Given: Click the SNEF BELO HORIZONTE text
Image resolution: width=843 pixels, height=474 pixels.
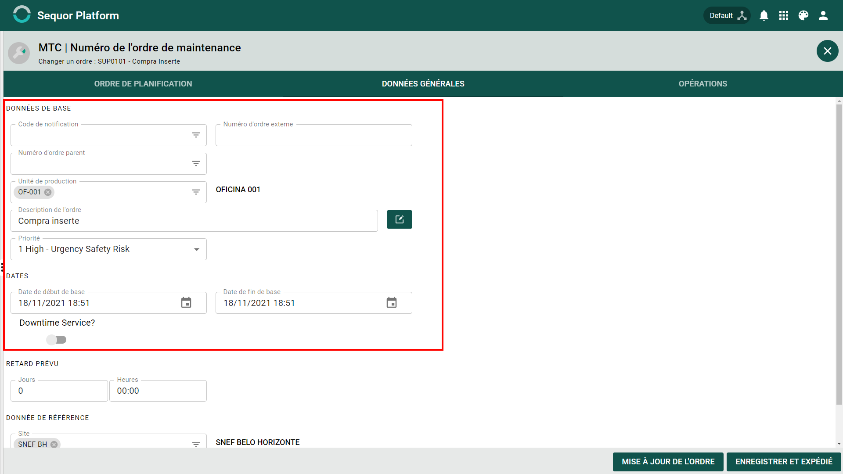Looking at the screenshot, I should click(258, 442).
